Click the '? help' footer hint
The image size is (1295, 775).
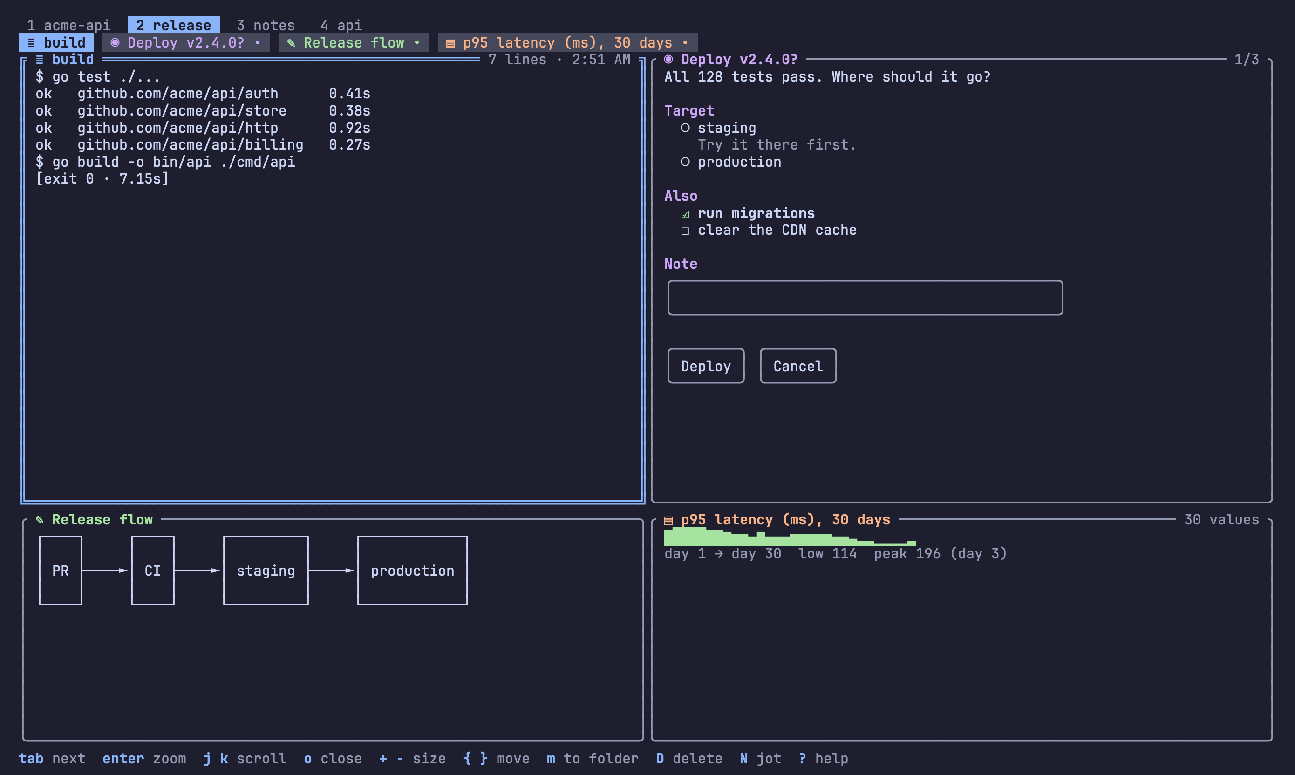click(x=823, y=758)
